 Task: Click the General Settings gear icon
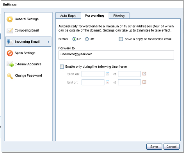pos(10,19)
